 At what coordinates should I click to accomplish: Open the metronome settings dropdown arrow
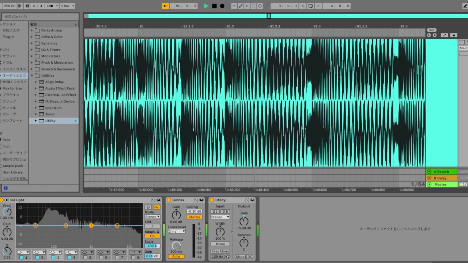point(56,6)
